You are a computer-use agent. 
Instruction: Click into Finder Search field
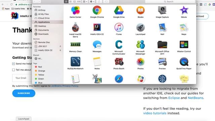click(x=170, y=1)
